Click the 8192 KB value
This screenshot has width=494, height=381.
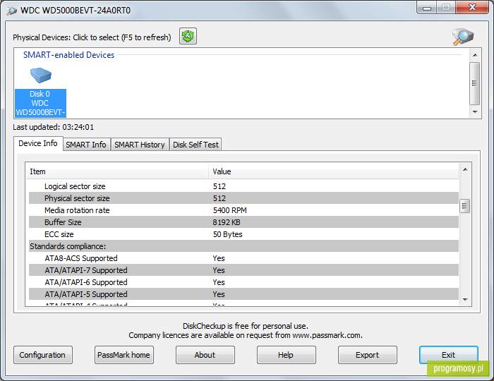point(227,222)
